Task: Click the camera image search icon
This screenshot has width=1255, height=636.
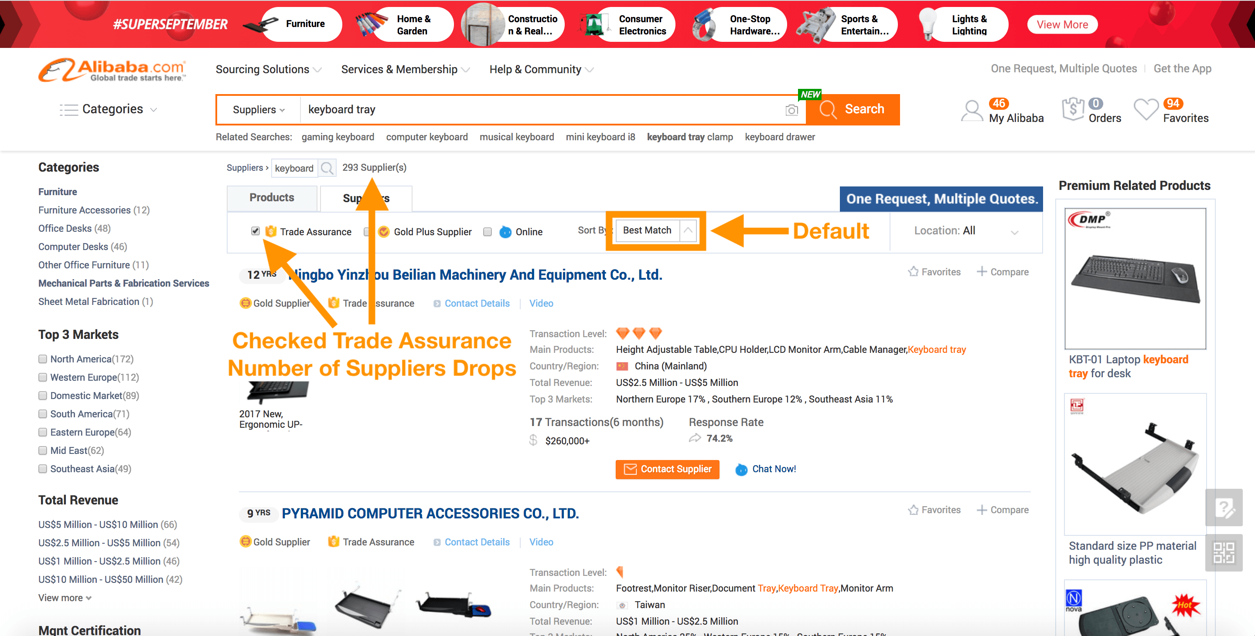Action: 792,111
